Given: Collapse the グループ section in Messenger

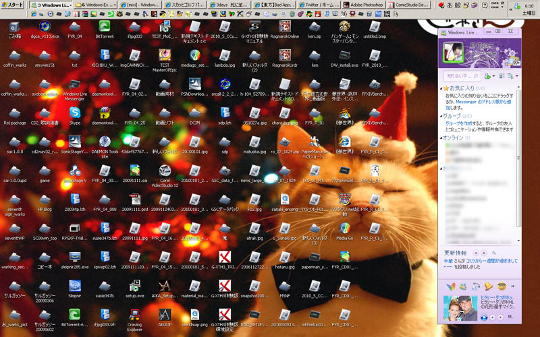Looking at the screenshot, I should pyautogui.click(x=441, y=116).
